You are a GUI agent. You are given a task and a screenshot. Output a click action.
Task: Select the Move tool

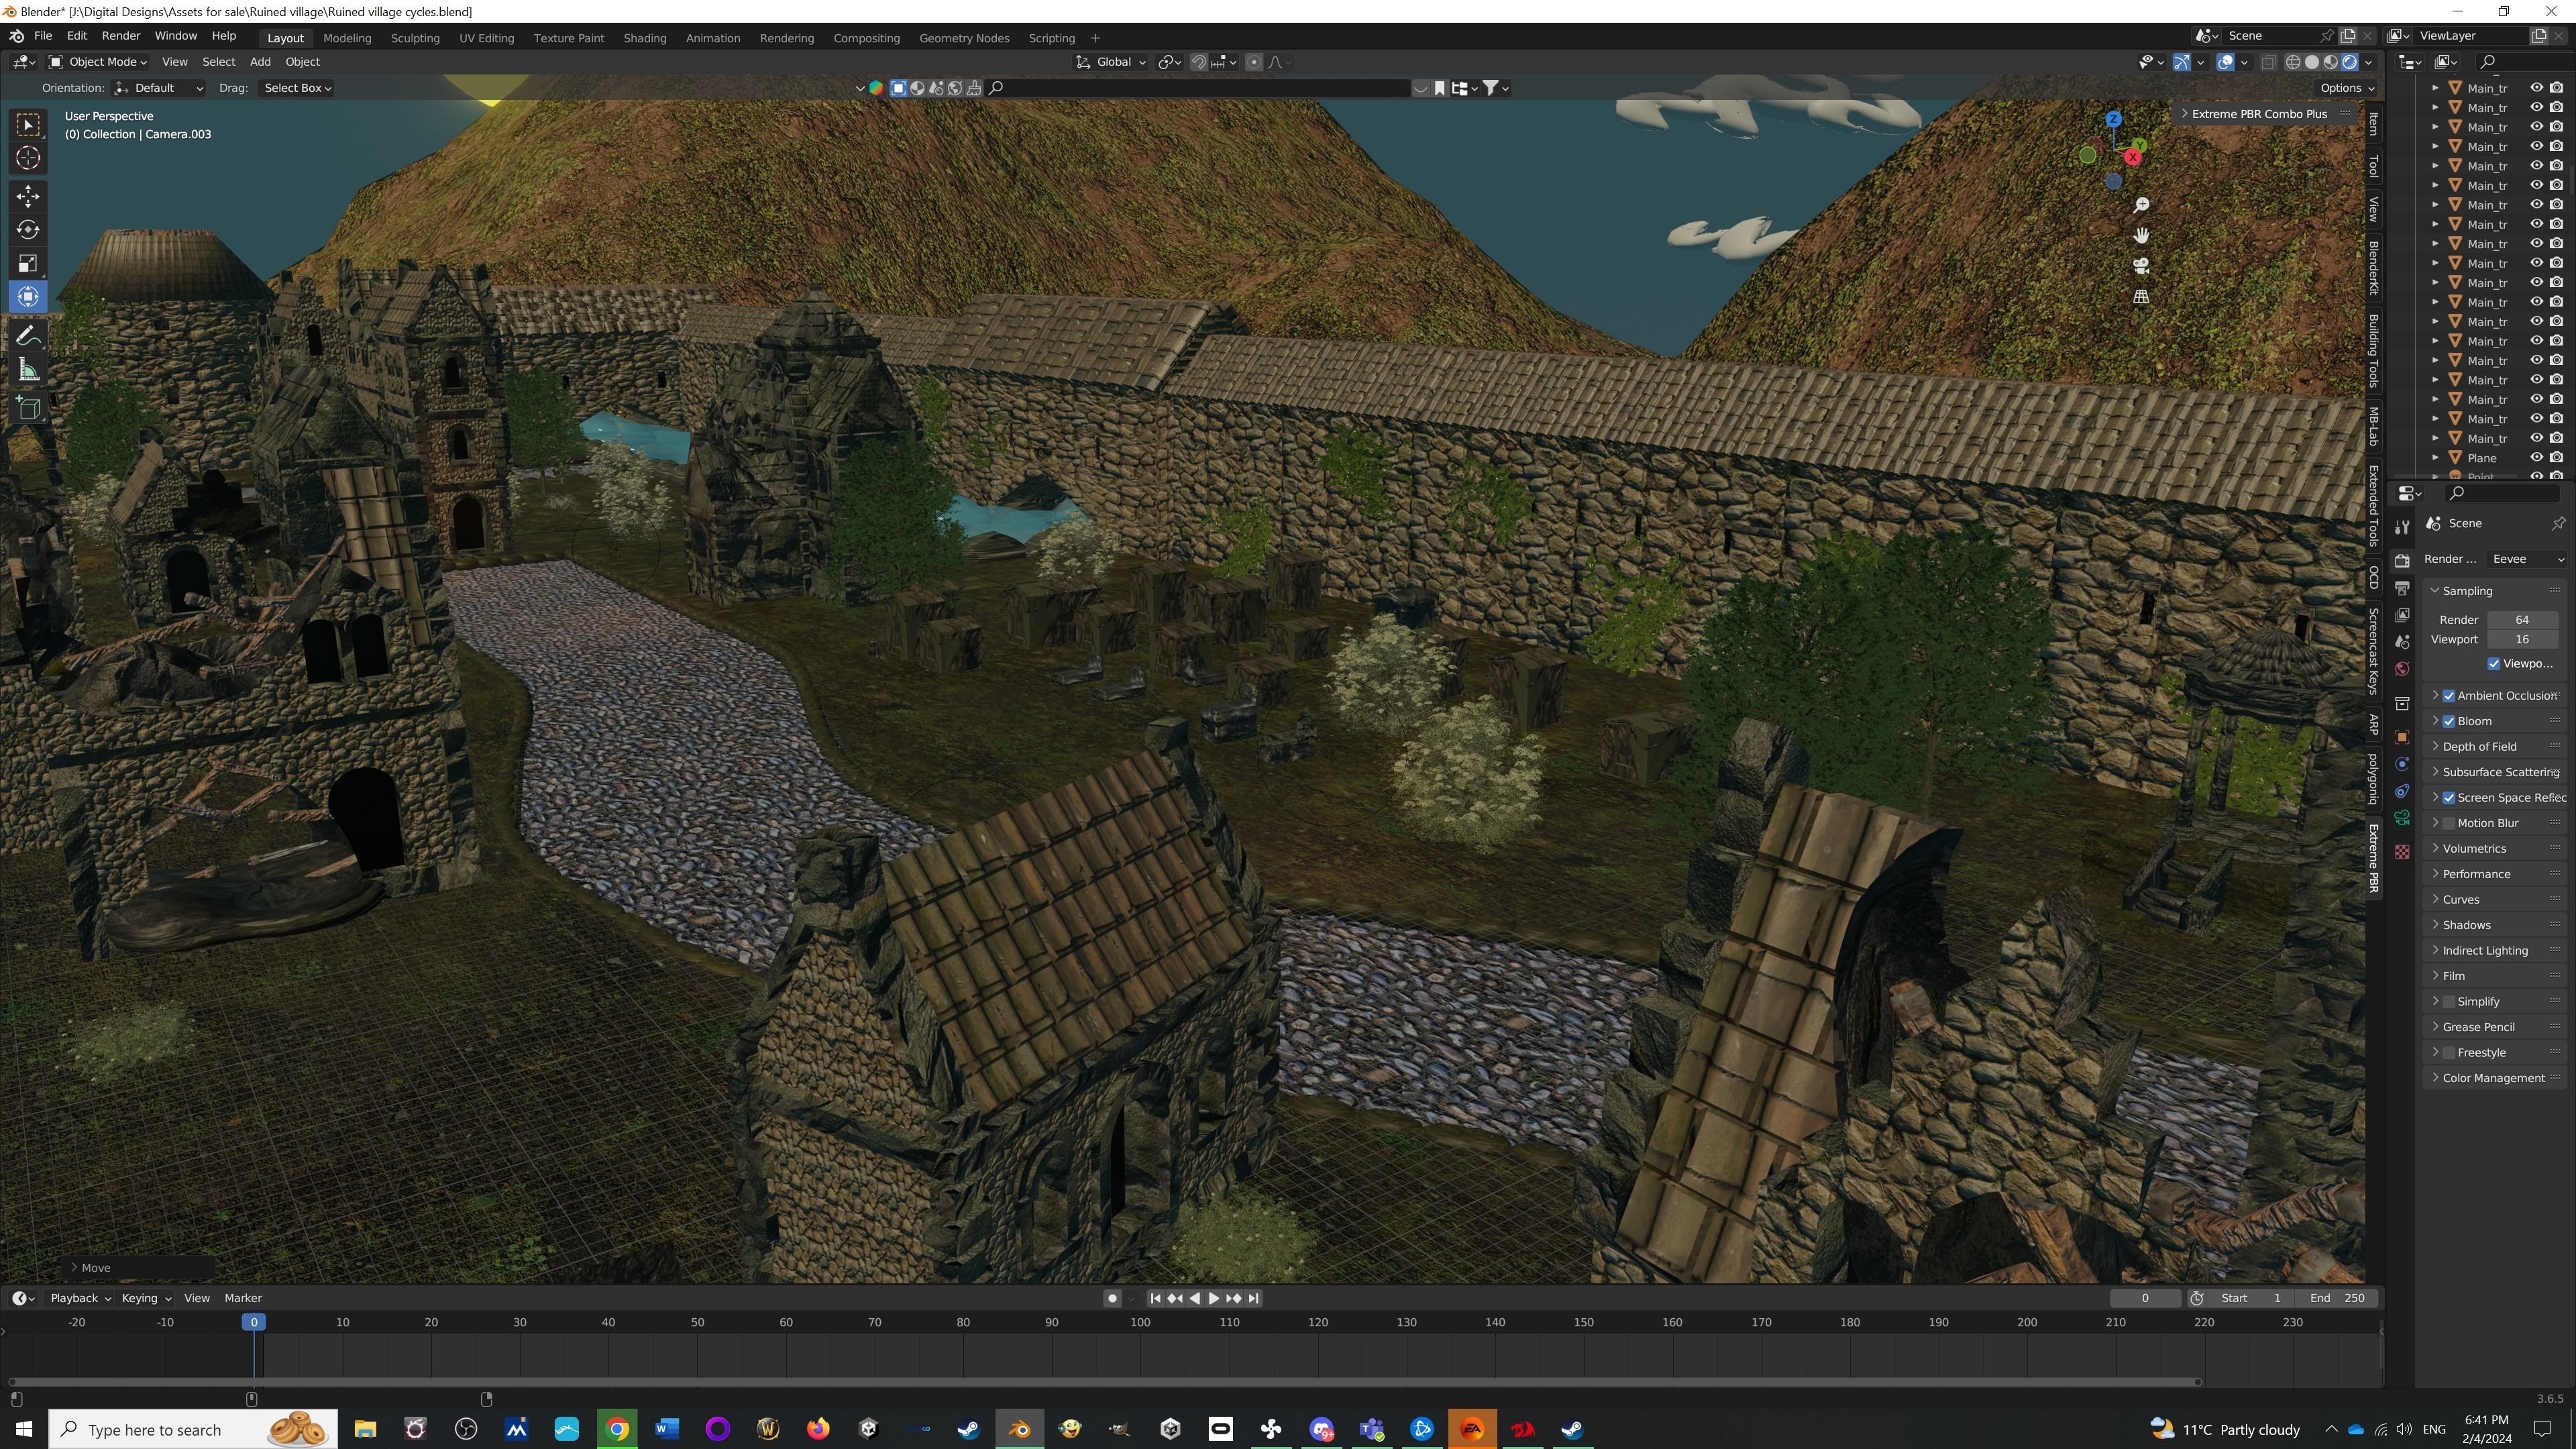(x=28, y=196)
